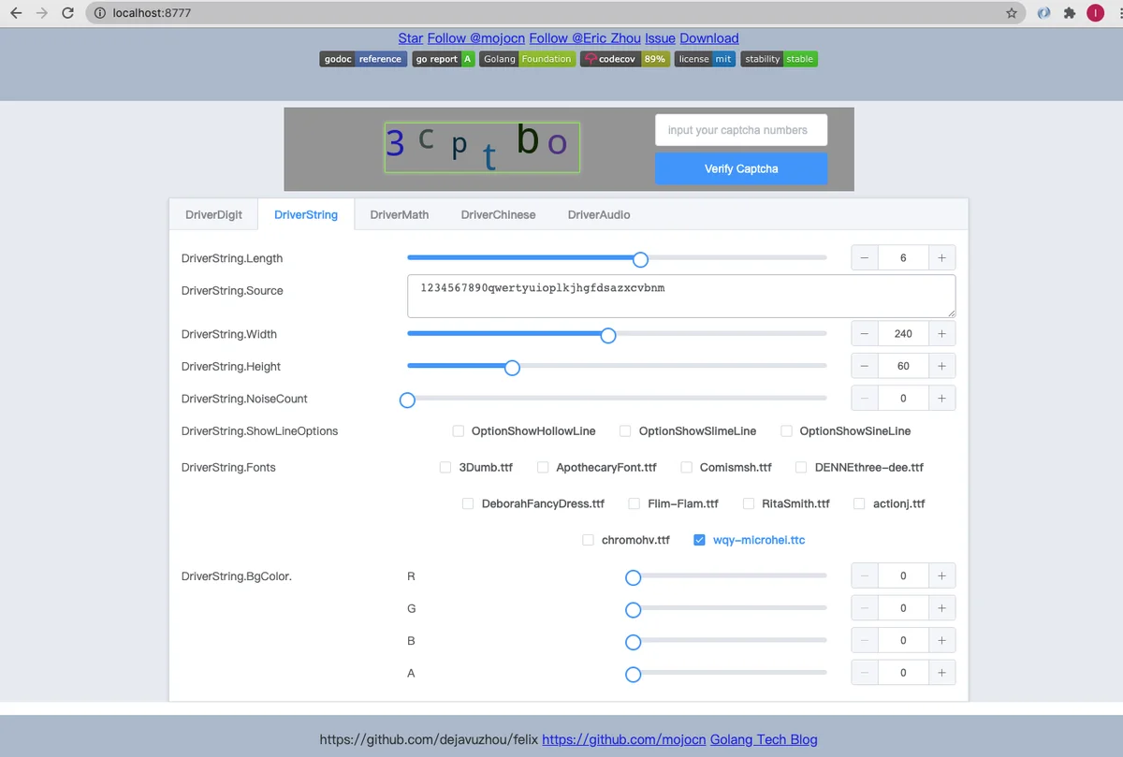Click the DriverString.Source text area

(x=681, y=296)
